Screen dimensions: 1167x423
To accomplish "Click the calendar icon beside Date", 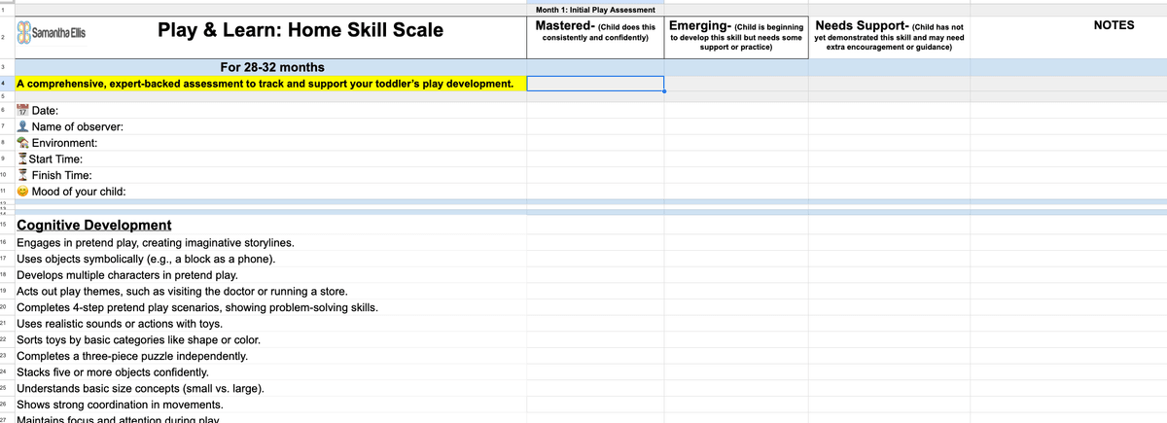I will tap(23, 112).
